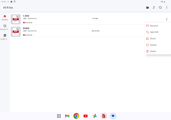Open the 800KB PDF thumbnail
The image size is (171, 120).
(x=16, y=32)
